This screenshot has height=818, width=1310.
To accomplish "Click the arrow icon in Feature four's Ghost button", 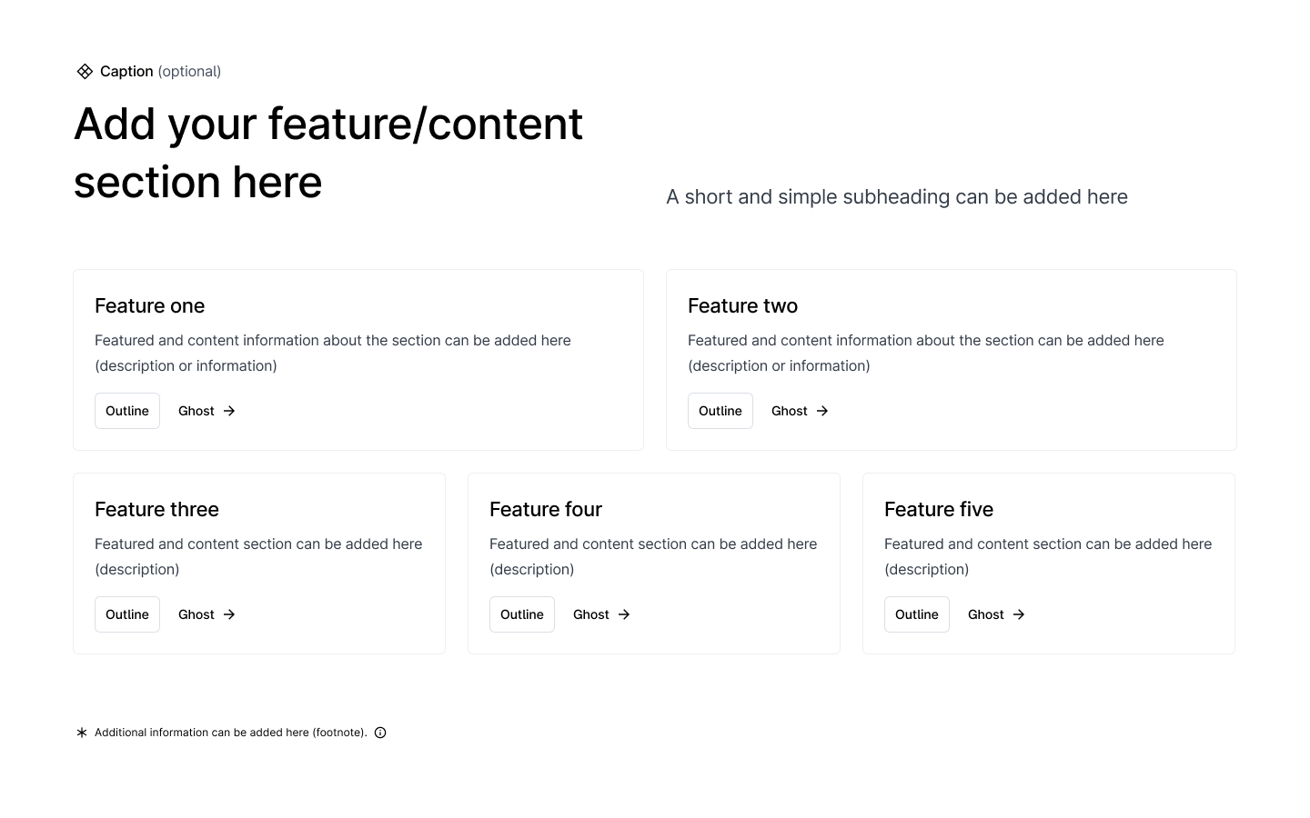I will [x=624, y=614].
